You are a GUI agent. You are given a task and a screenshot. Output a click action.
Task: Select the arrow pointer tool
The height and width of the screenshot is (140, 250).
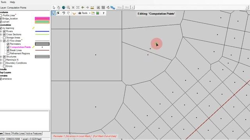[x=54, y=7]
